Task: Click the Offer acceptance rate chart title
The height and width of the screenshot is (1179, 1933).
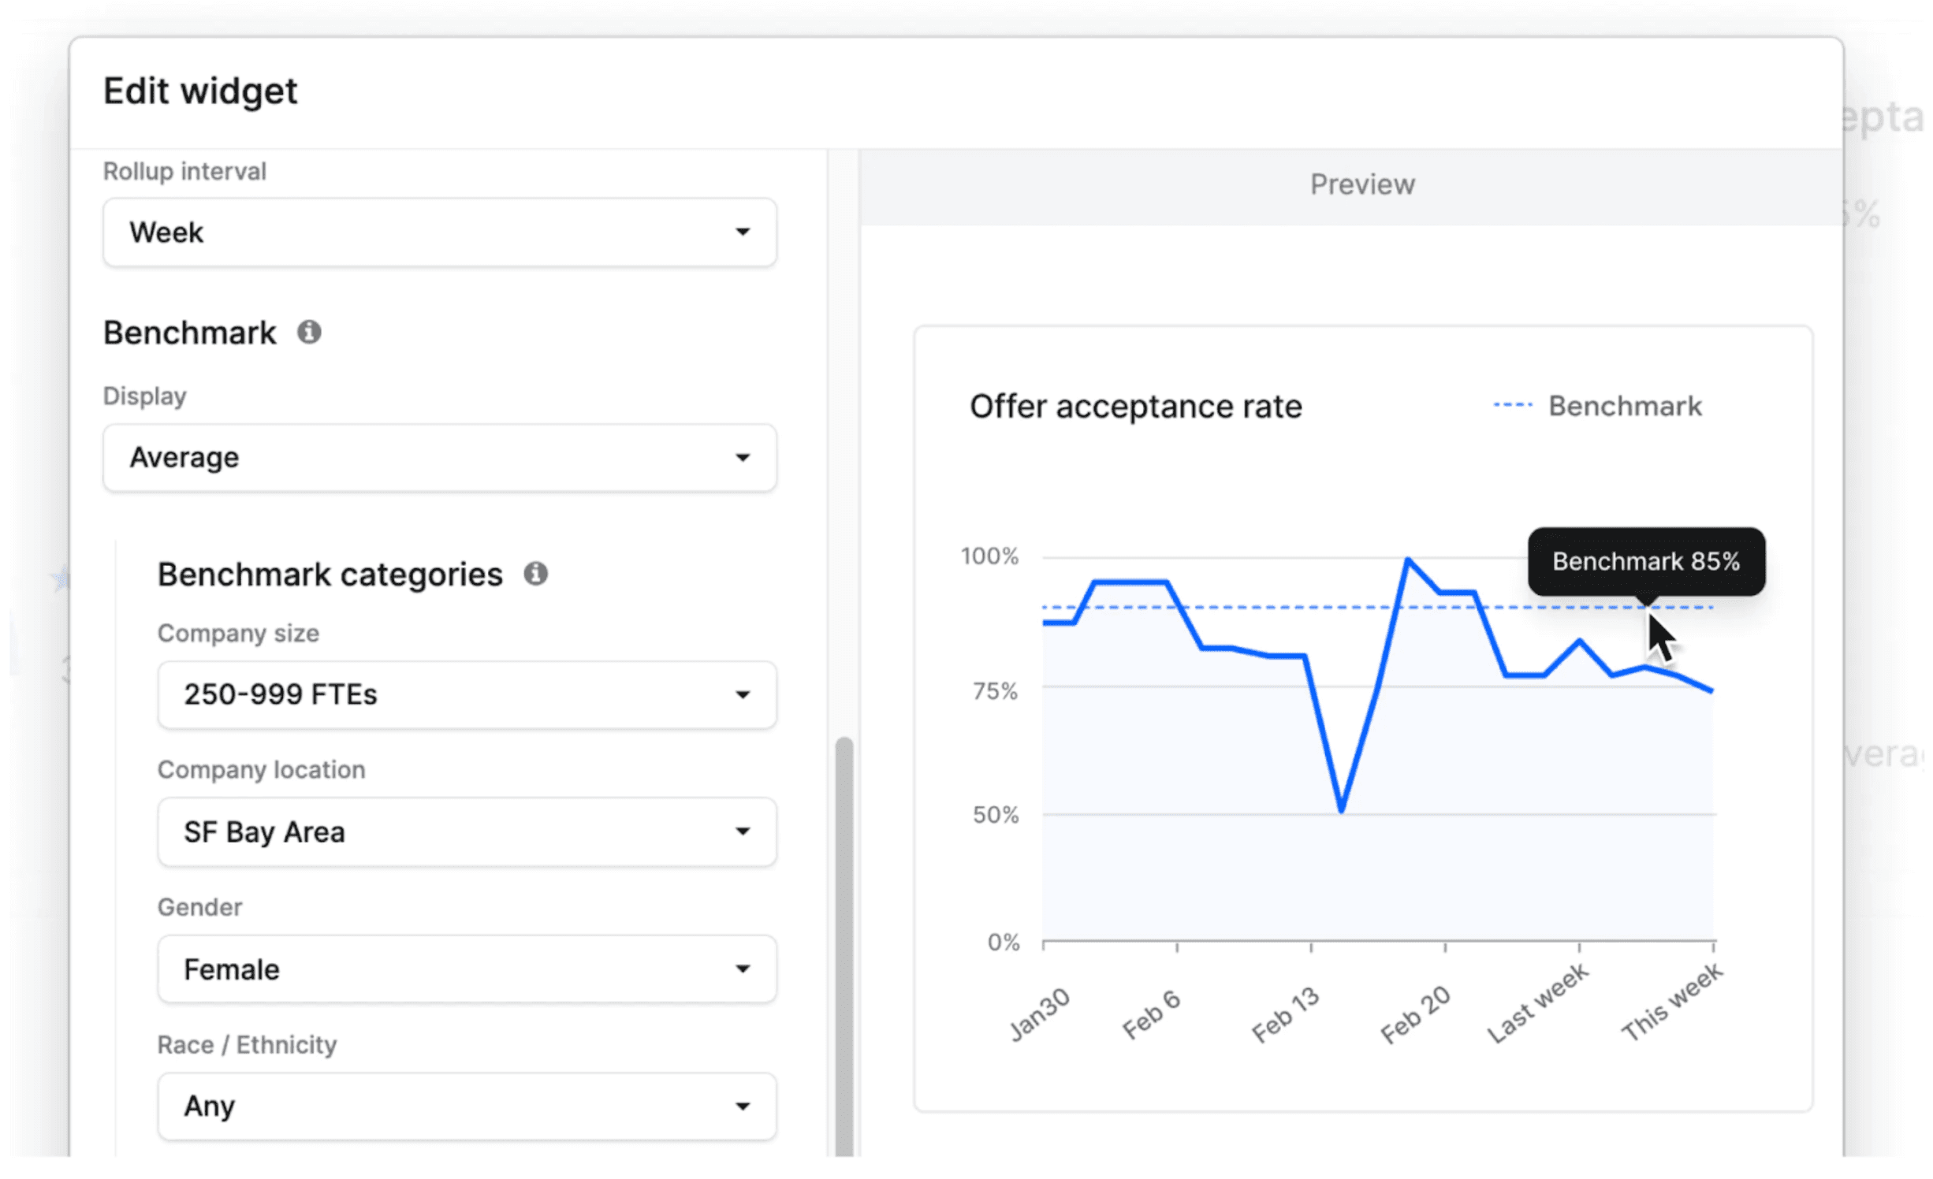Action: [x=1136, y=407]
